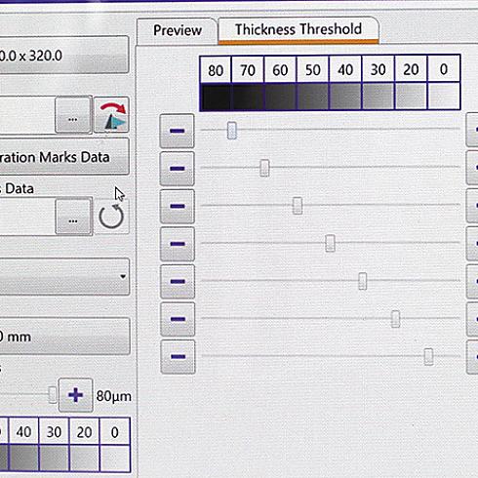Click the minus button of the sixth threshold slider
478x478 pixels.
[178, 319]
